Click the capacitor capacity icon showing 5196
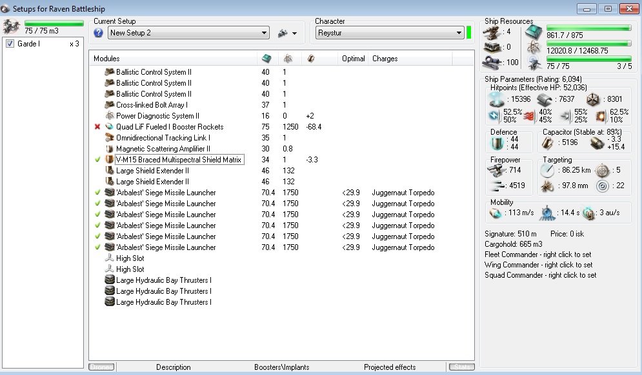Screen dimensions: 642x375 pos(548,143)
